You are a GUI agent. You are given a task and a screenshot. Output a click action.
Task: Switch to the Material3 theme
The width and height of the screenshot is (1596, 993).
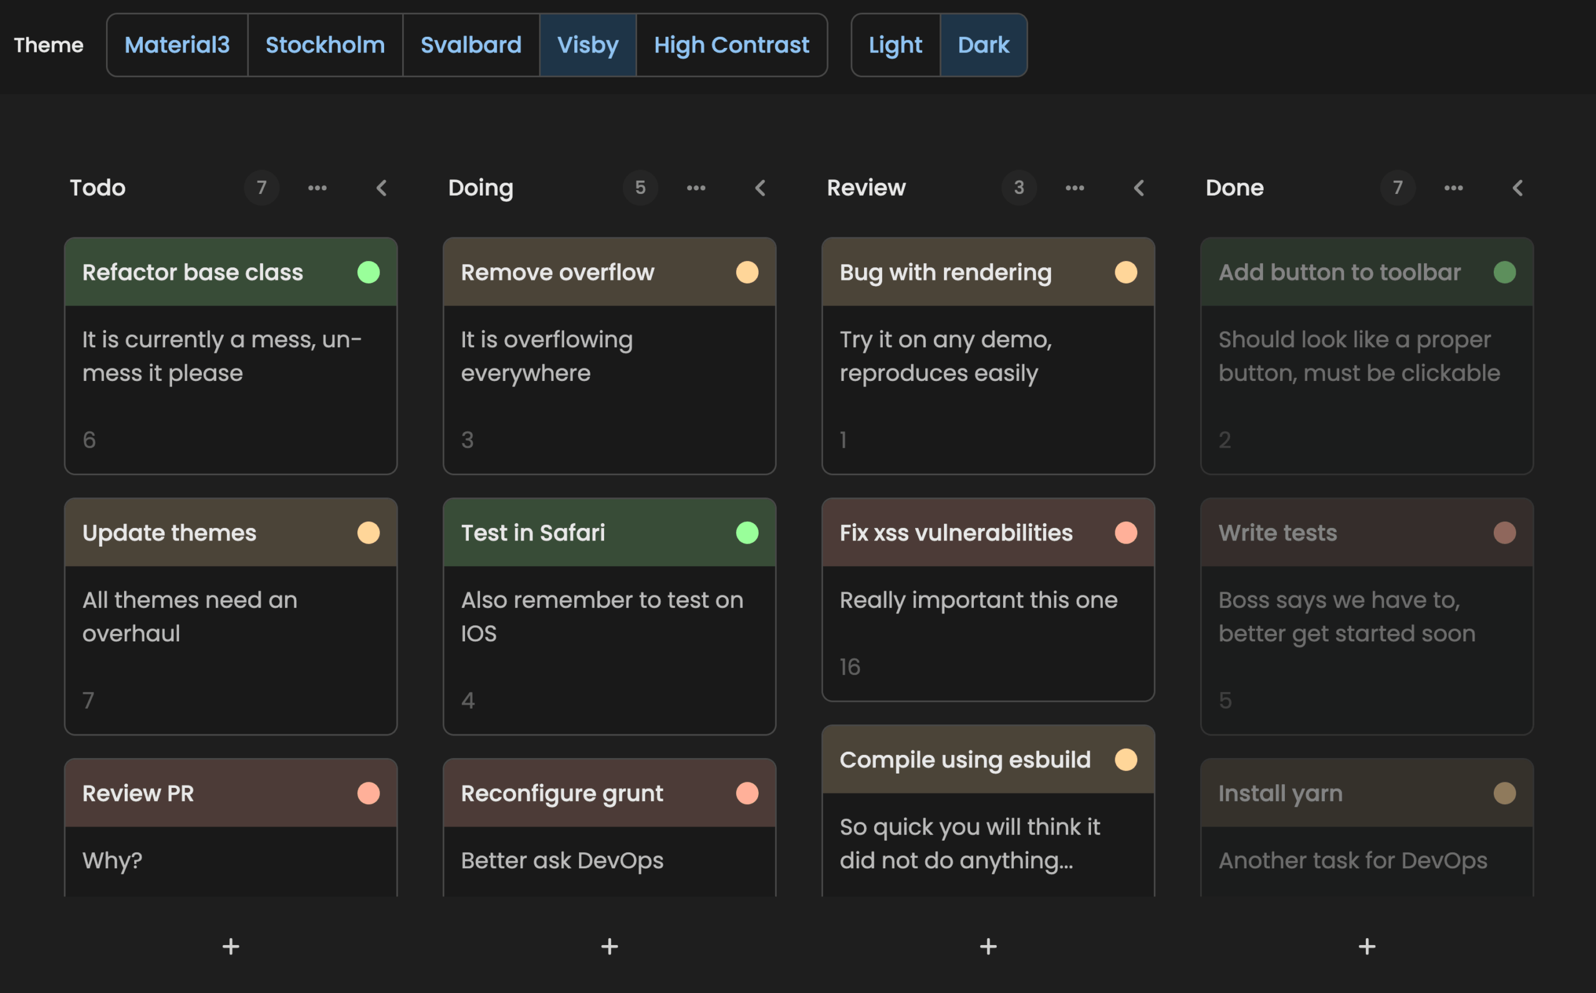pos(176,45)
